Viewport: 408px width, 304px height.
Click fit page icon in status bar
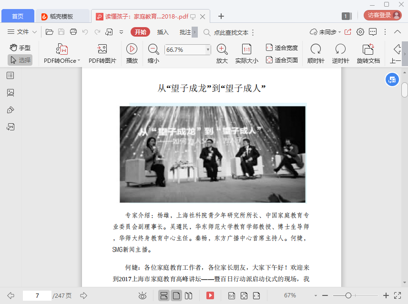[x=244, y=295]
